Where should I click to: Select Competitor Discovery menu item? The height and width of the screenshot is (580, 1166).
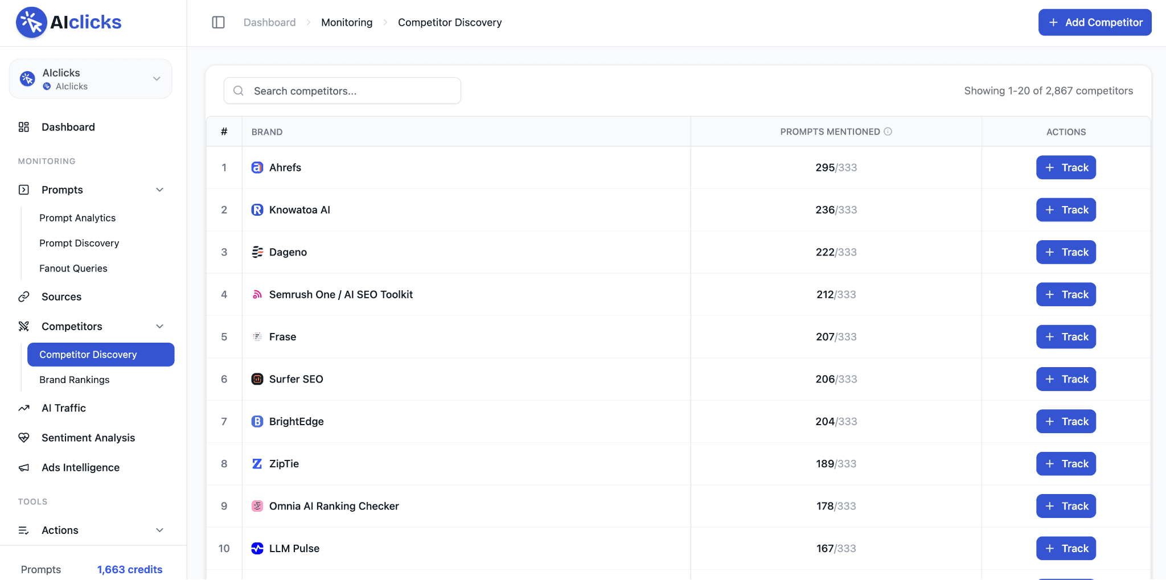101,355
